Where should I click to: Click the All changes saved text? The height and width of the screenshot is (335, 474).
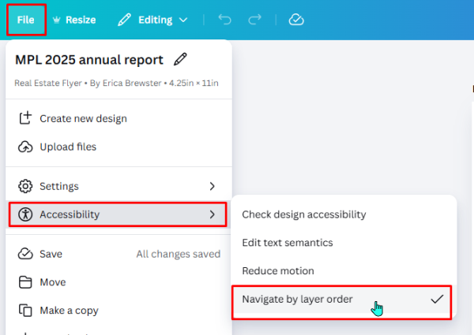pyautogui.click(x=179, y=254)
